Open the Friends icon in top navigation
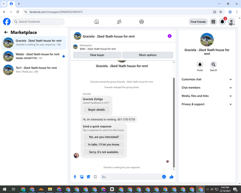 pos(119,22)
